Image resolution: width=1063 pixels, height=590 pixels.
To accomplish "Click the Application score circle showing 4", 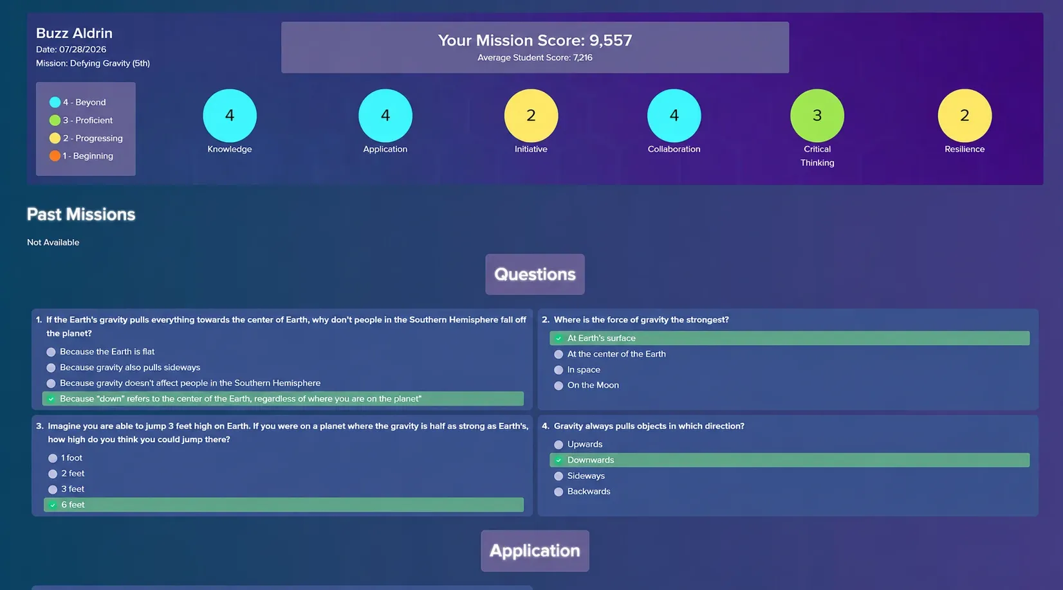I will click(x=385, y=116).
